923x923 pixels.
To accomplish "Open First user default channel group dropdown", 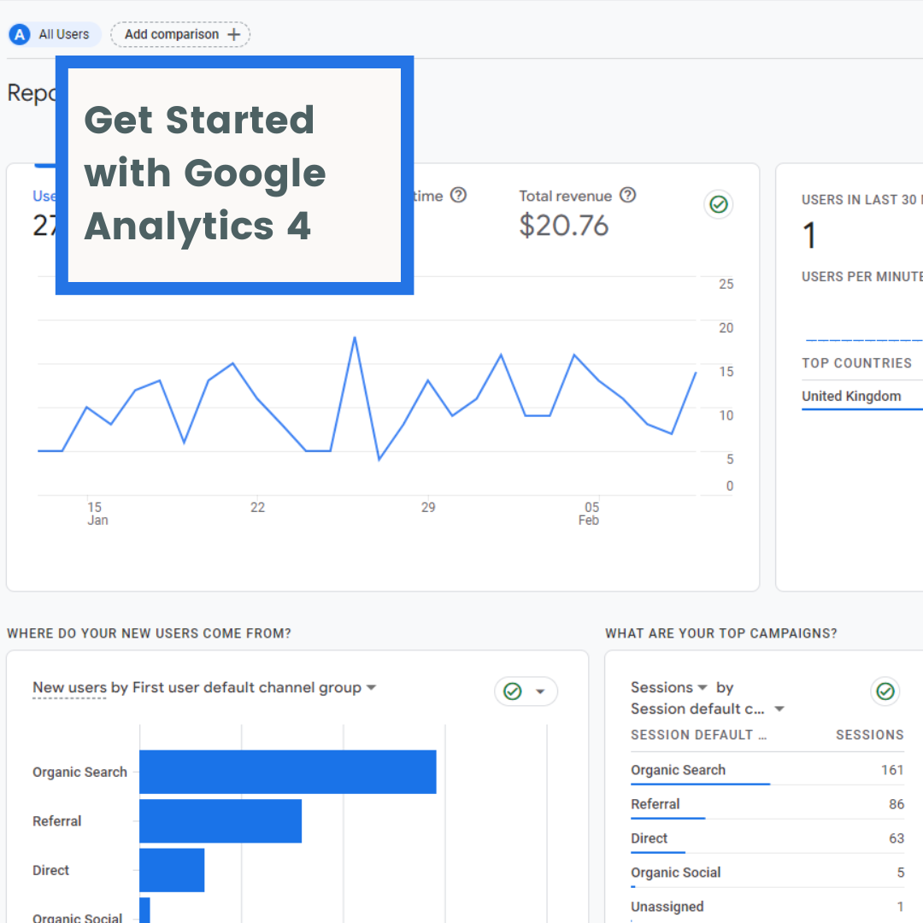I will (255, 687).
